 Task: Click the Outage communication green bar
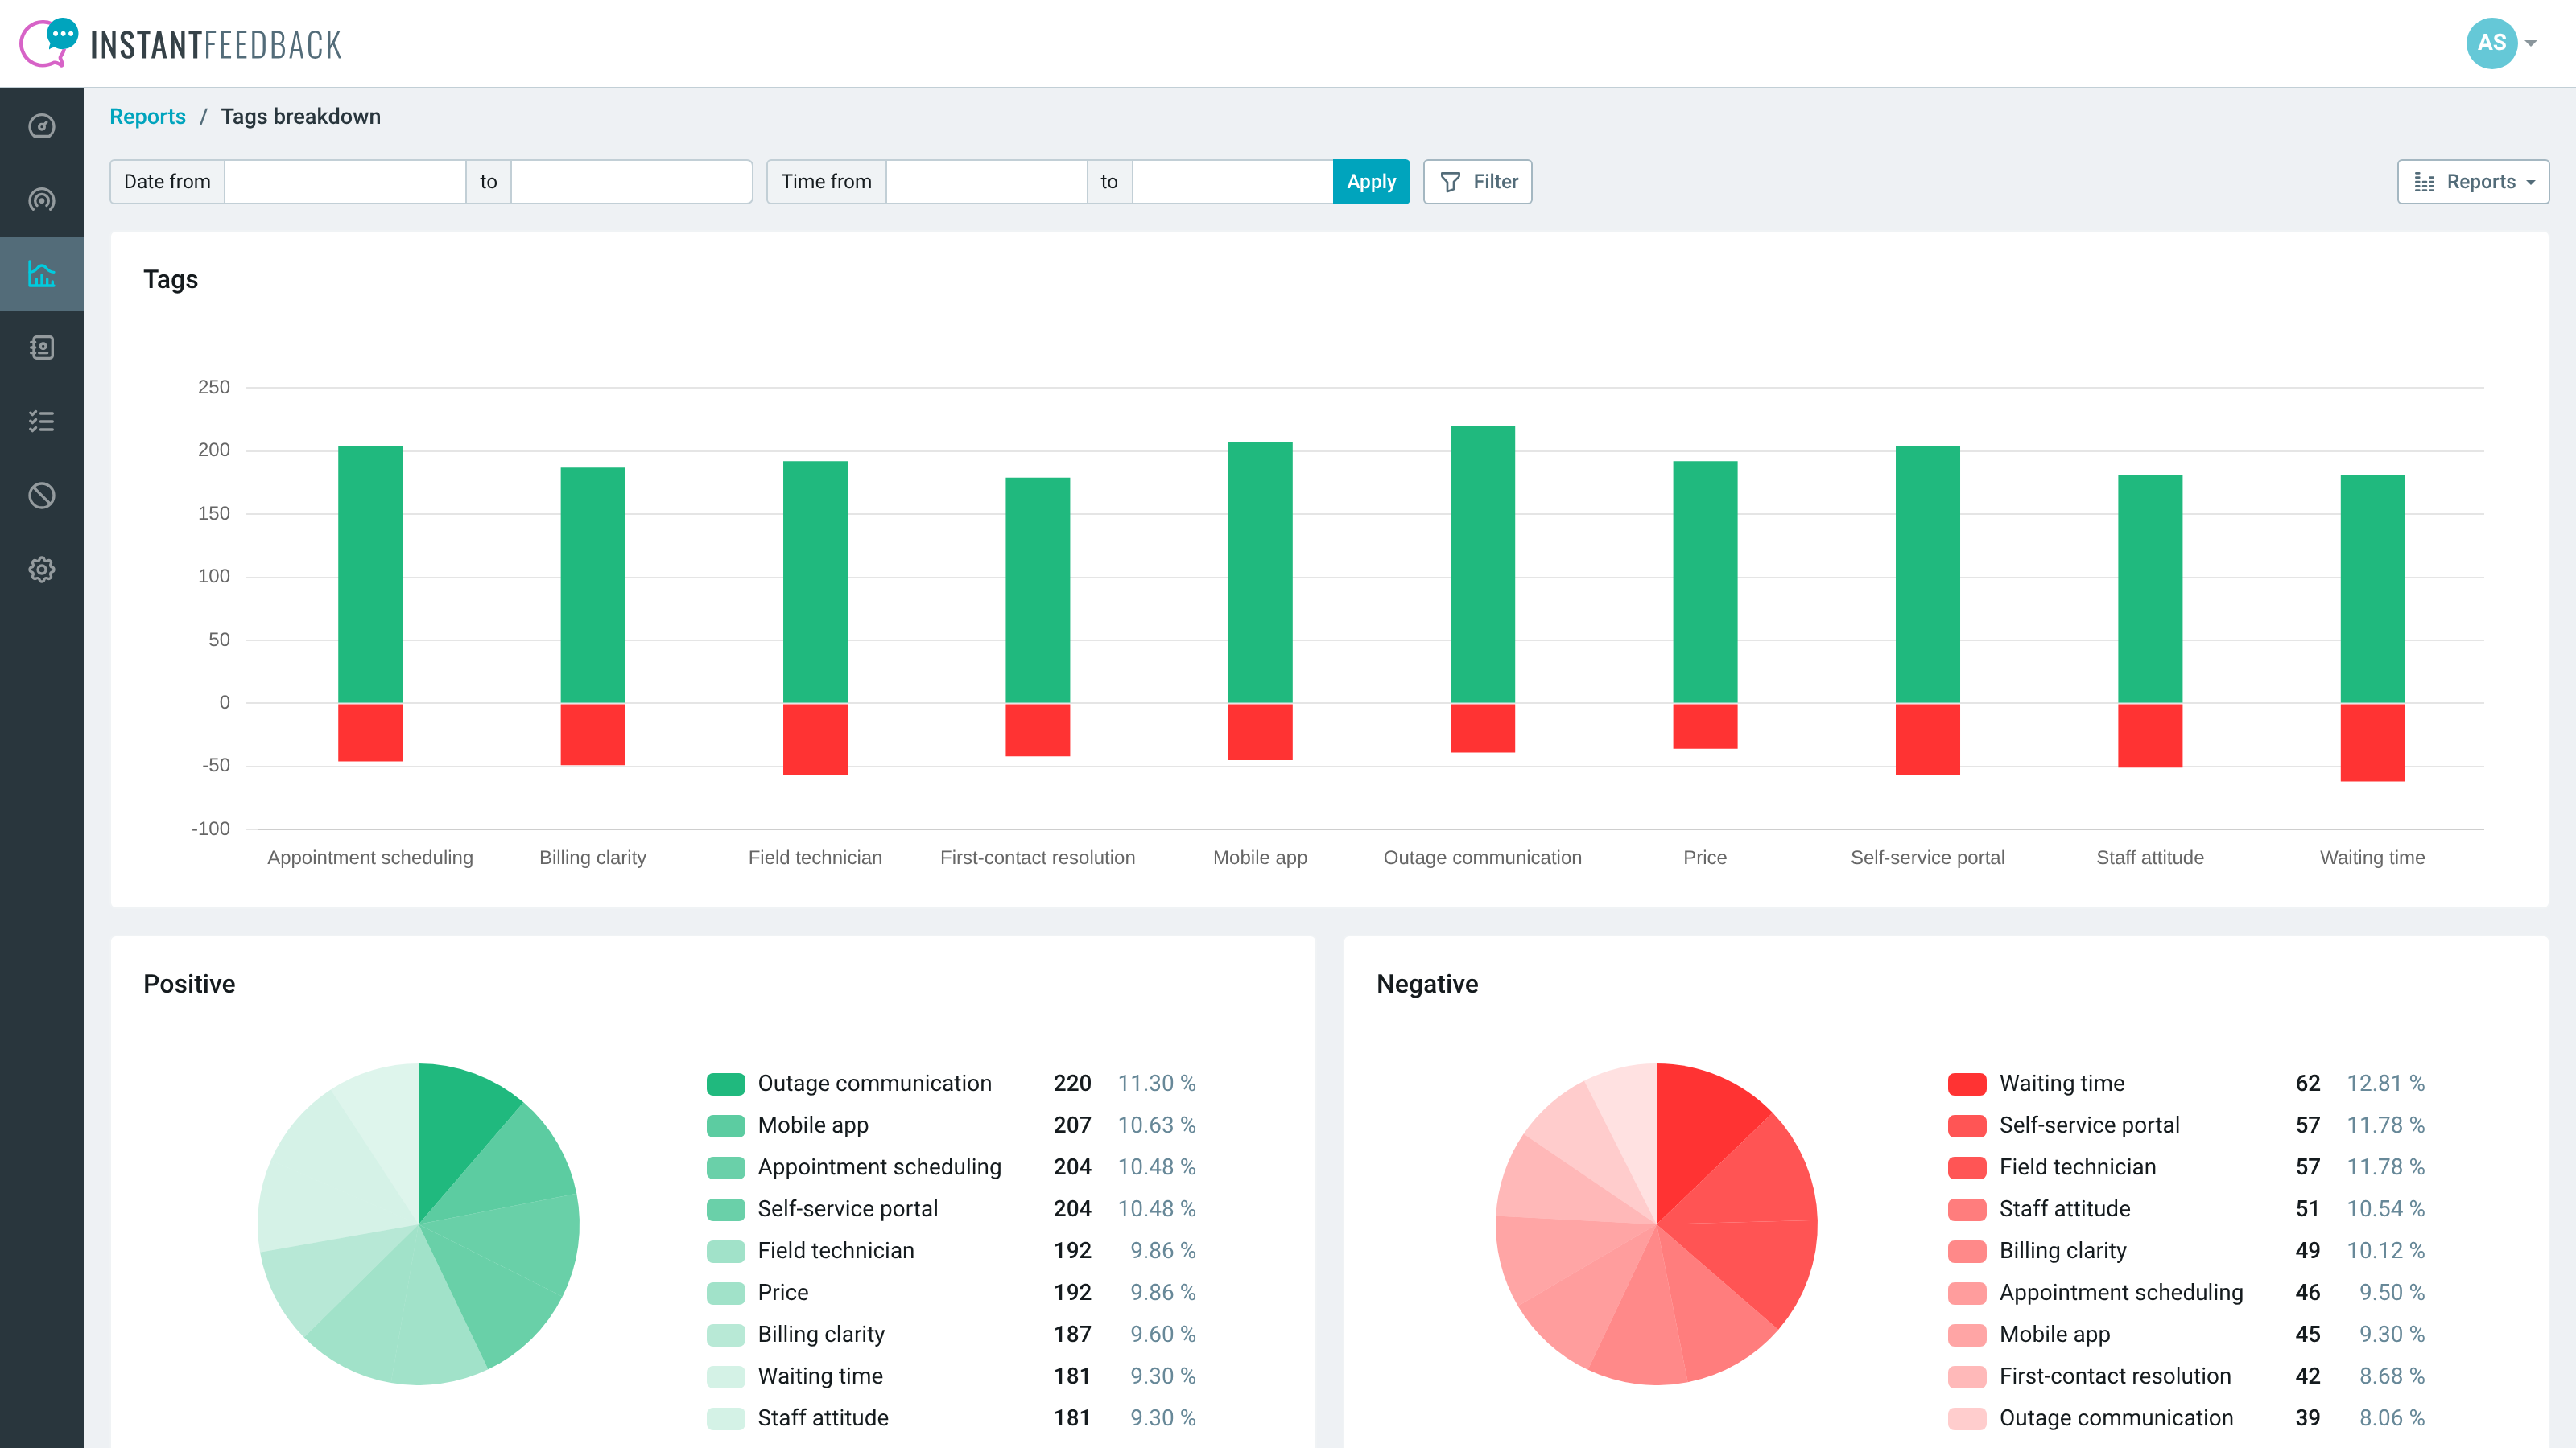pyautogui.click(x=1483, y=565)
